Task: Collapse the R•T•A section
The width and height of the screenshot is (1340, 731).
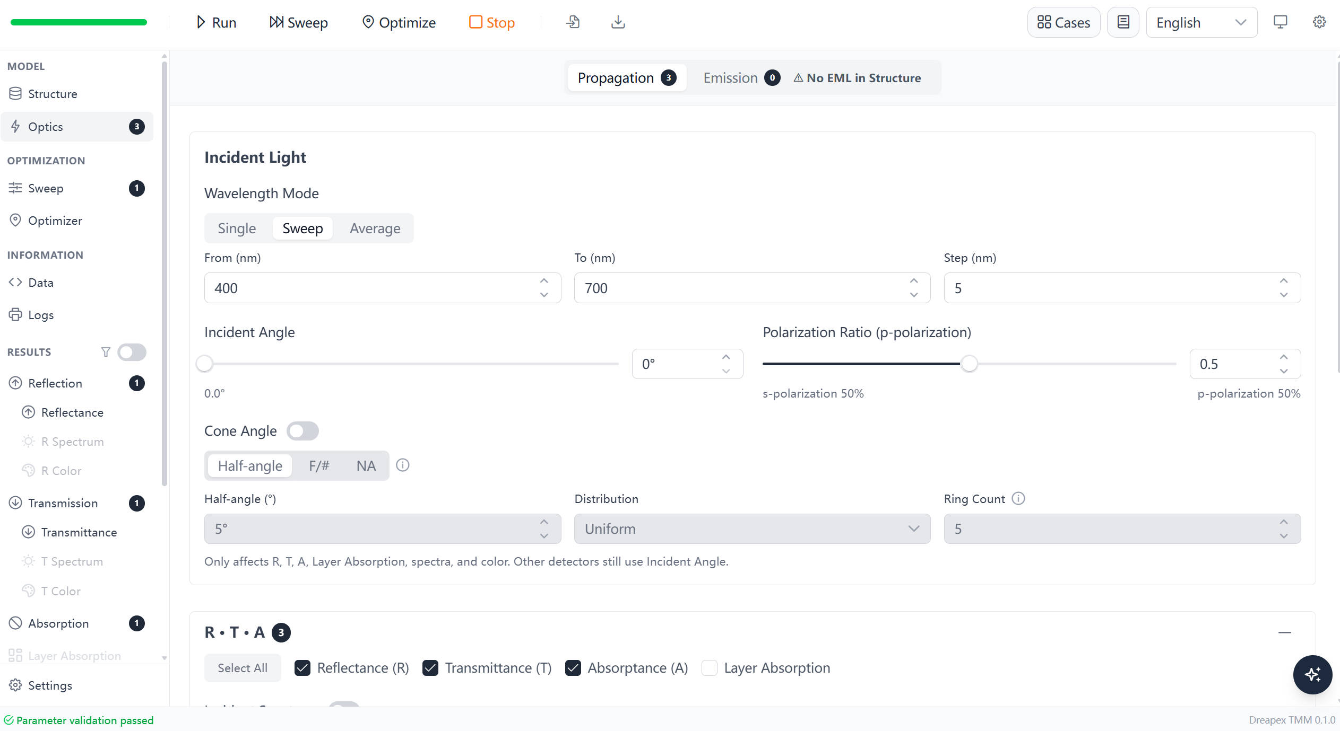Action: (x=1285, y=632)
